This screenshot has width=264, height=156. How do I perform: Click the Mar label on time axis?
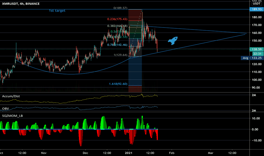coord(210,153)
